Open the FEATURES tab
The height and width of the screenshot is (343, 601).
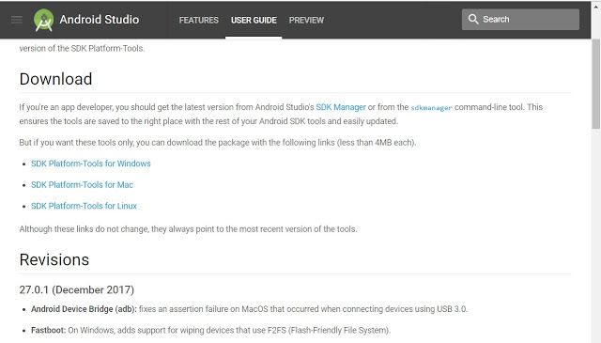(198, 20)
